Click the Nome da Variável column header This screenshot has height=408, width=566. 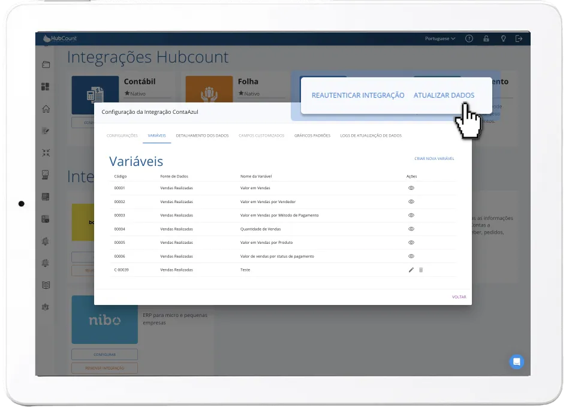pos(256,176)
